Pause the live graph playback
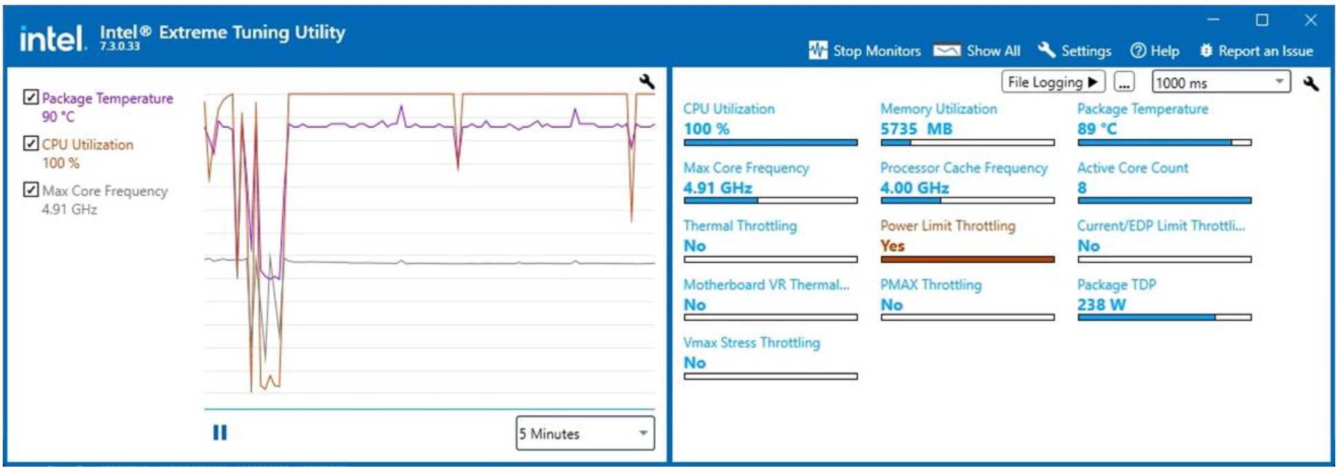 coord(219,433)
